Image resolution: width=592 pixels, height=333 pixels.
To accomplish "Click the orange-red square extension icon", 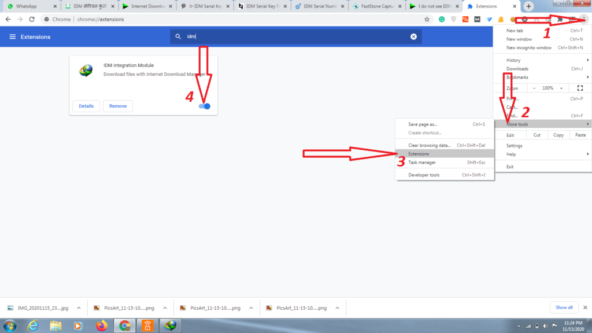I will [x=465, y=19].
